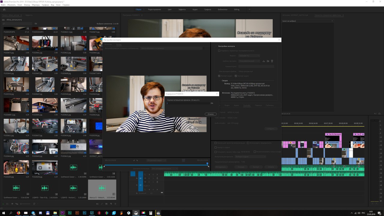Toggle the 'Экспорт видео' checkbox
This screenshot has height=216, width=384.
tap(219, 76)
